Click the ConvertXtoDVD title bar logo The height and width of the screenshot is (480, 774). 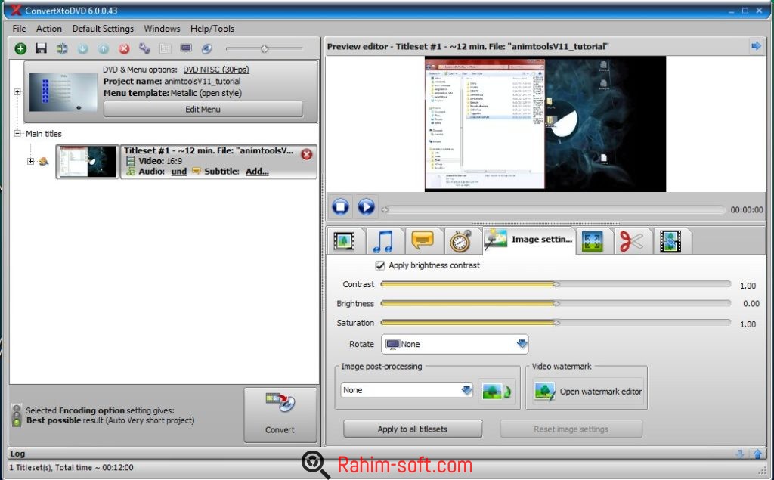click(x=17, y=10)
